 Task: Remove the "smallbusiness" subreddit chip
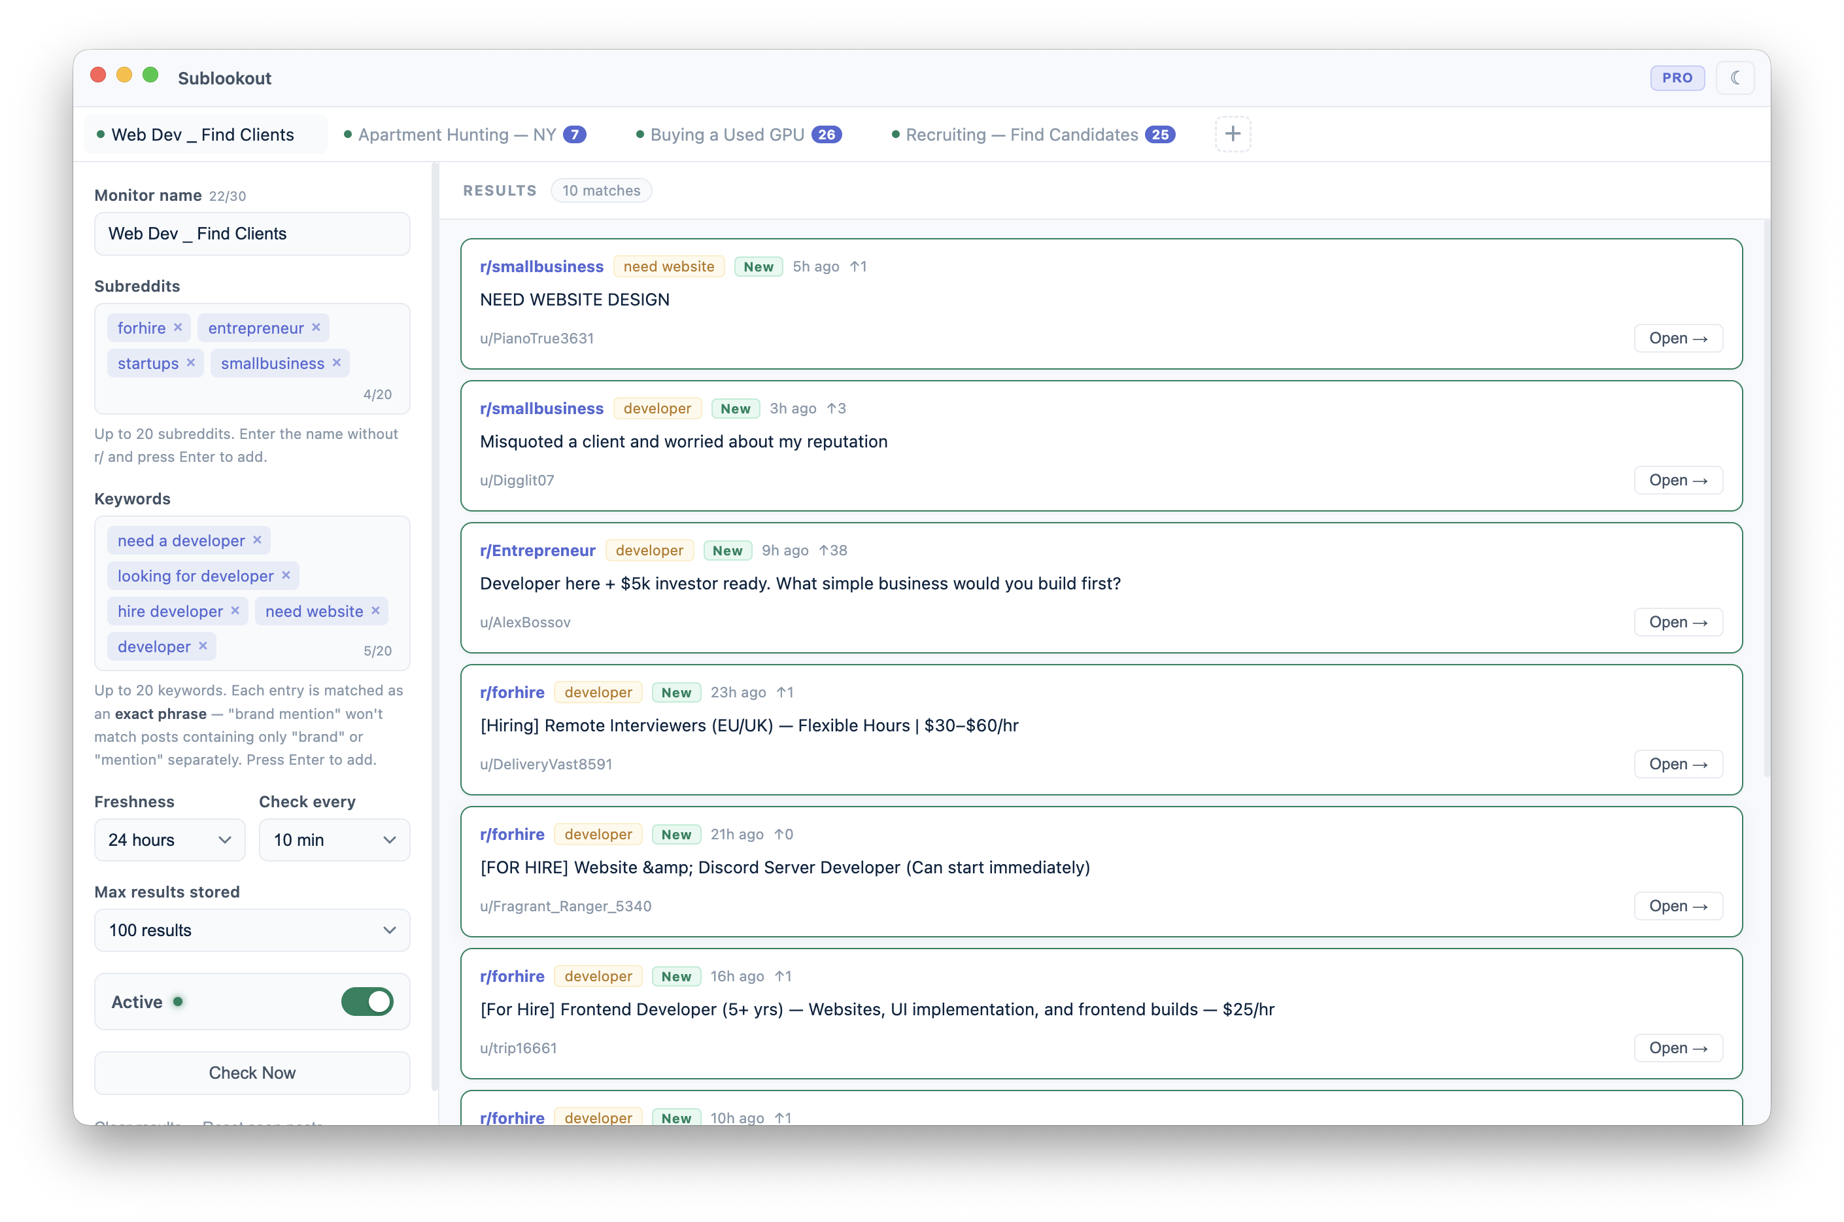point(337,362)
